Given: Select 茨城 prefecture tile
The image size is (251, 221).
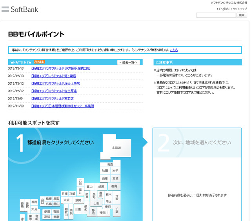Looking at the screenshot, I should (x=117, y=197).
